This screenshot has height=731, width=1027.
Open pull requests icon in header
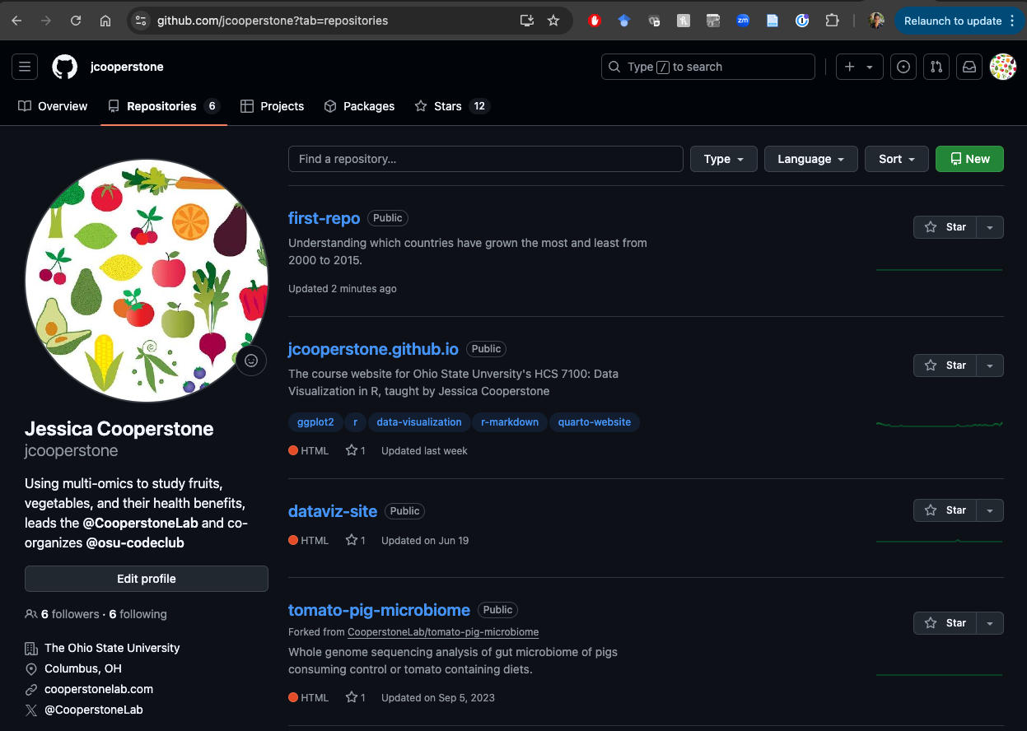[936, 67]
